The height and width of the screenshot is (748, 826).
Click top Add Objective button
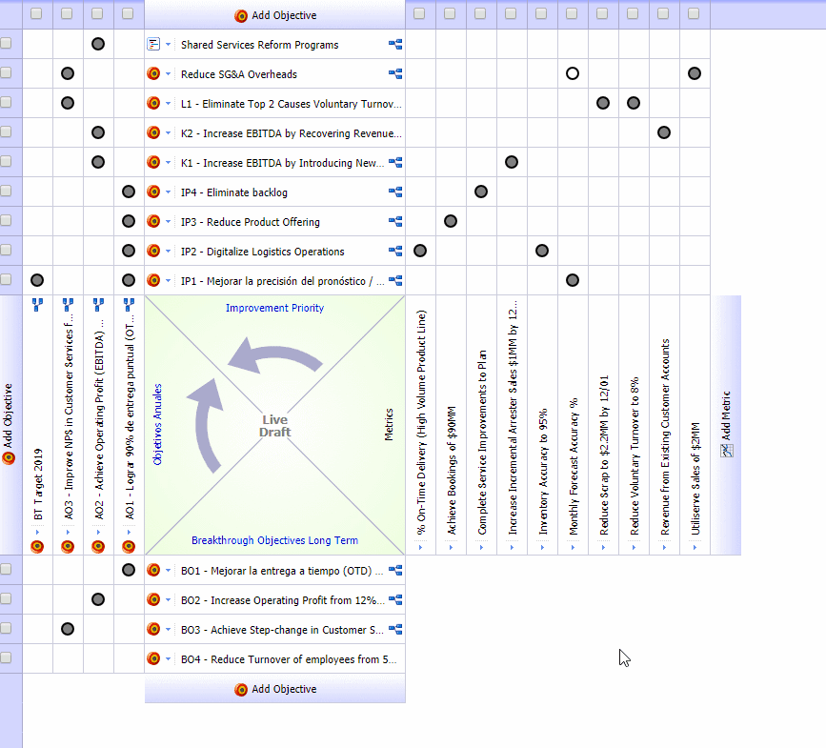275,15
